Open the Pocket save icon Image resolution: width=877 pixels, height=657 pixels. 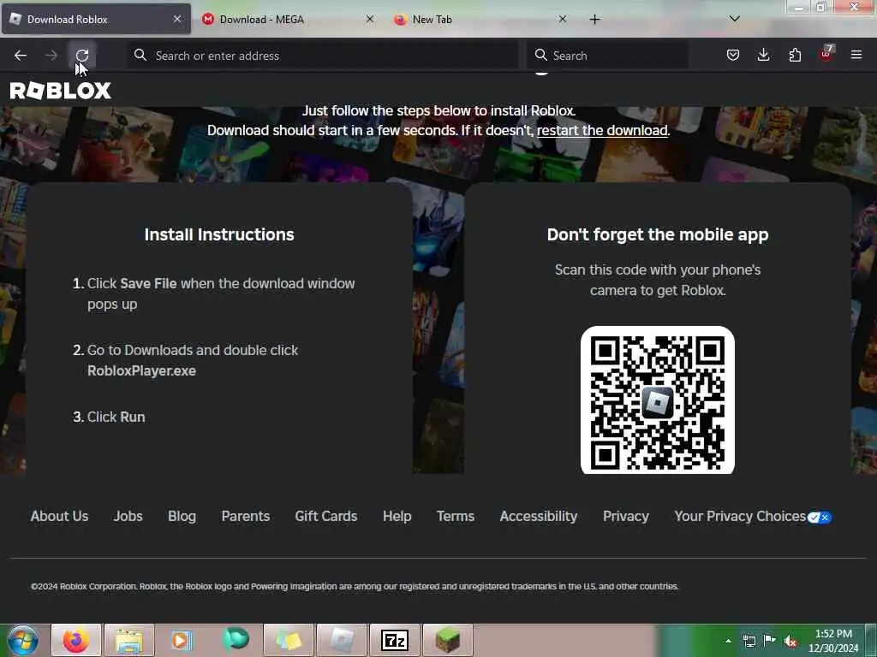click(x=733, y=55)
